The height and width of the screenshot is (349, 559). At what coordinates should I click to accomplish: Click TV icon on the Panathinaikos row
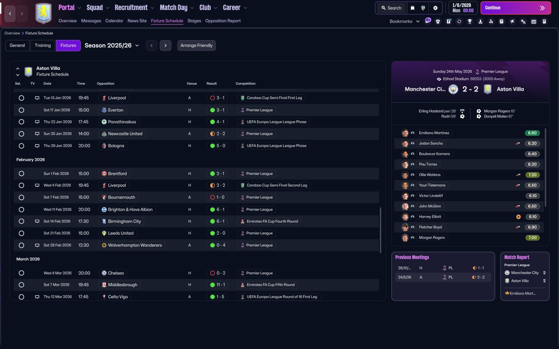coord(37,122)
